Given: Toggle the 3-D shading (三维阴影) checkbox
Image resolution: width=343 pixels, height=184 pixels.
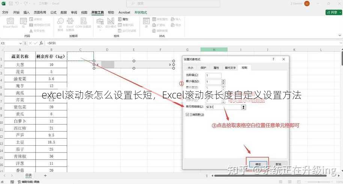Looking at the screenshot, I should 187,115.
